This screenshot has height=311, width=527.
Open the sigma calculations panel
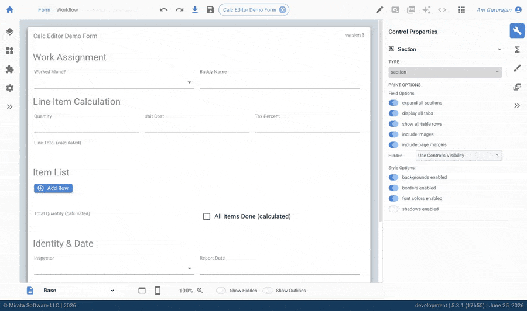517,50
